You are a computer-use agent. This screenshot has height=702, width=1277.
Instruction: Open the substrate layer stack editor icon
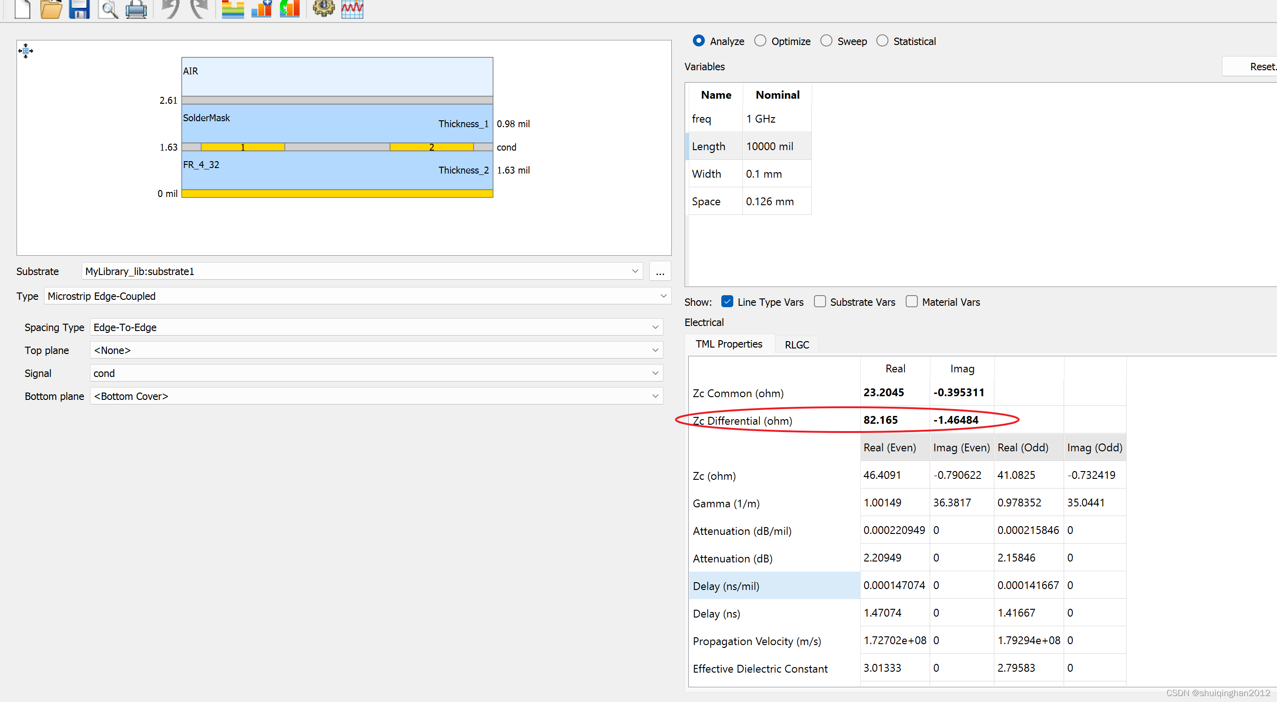[233, 8]
